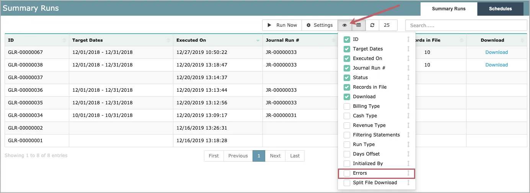This screenshot has width=530, height=193.
Task: Switch to the Schedules tab
Action: [500, 9]
